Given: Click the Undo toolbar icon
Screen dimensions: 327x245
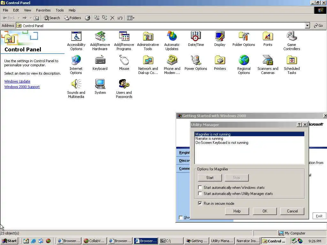Looking at the screenshot, I should coord(120,18).
